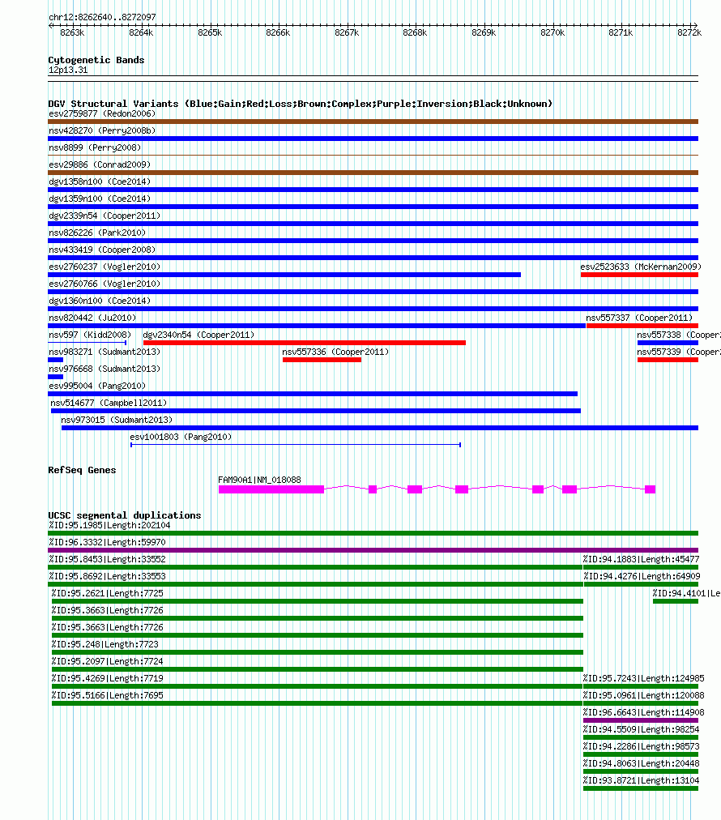Open the nsv557337 (Cooper2011) loss variant label
Viewport: 721px width, 820px height.
639,318
